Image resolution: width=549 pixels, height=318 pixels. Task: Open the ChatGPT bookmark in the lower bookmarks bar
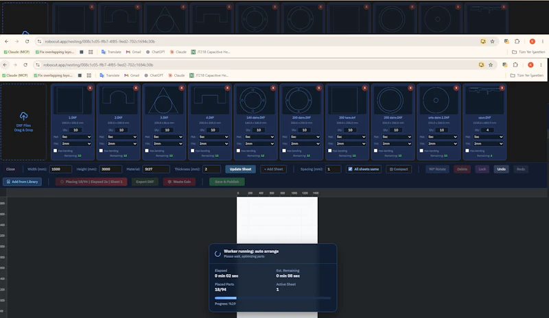coord(154,75)
